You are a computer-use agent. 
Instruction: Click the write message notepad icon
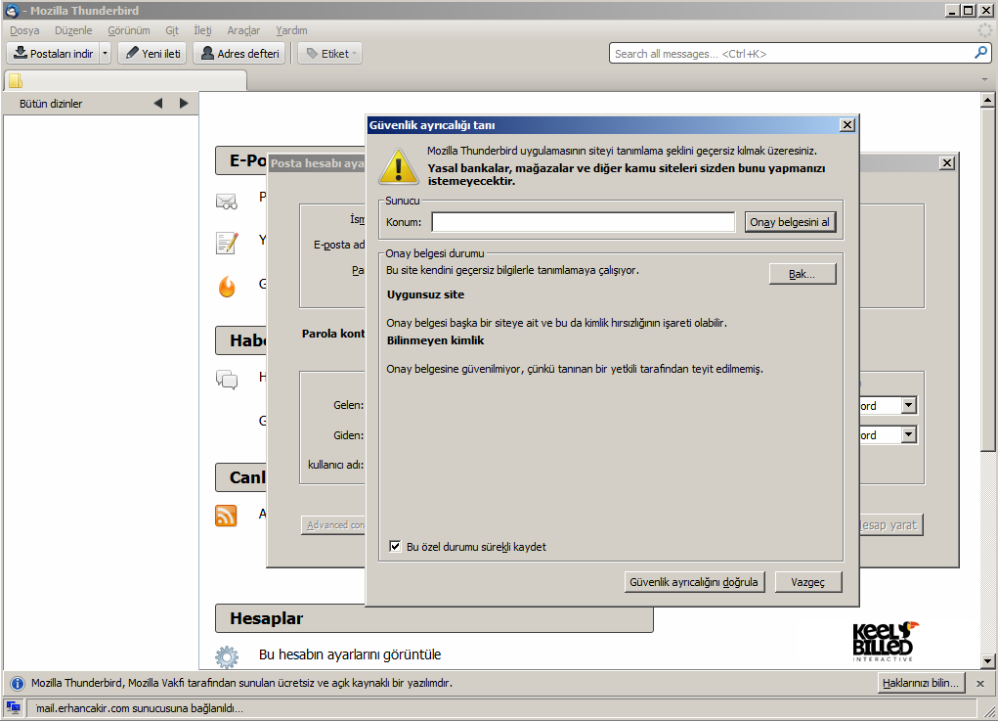[x=227, y=244]
